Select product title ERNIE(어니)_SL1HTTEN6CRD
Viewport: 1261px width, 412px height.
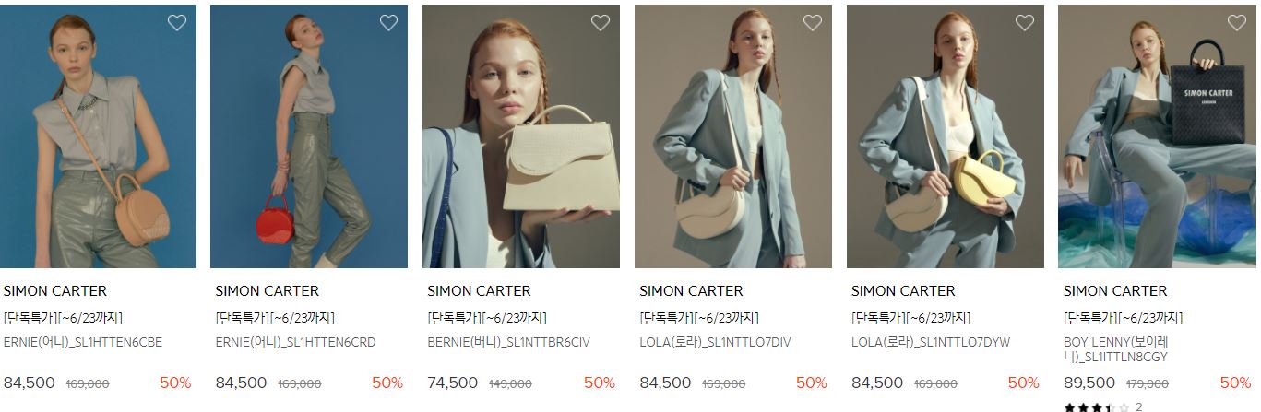coord(295,342)
